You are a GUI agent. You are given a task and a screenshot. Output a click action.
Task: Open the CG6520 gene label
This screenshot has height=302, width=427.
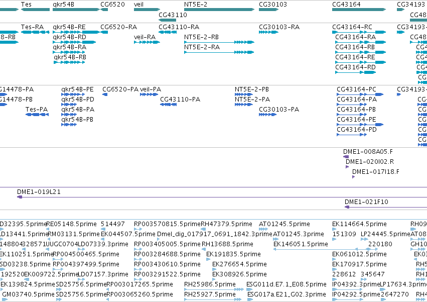[x=112, y=5]
